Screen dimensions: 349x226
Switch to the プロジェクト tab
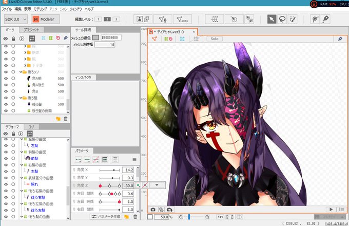(x=31, y=30)
